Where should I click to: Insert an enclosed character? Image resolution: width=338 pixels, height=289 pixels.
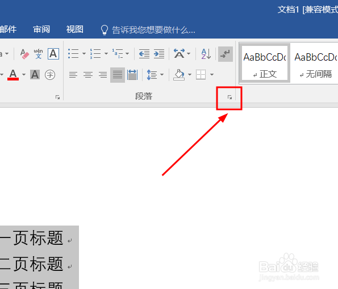(x=50, y=75)
